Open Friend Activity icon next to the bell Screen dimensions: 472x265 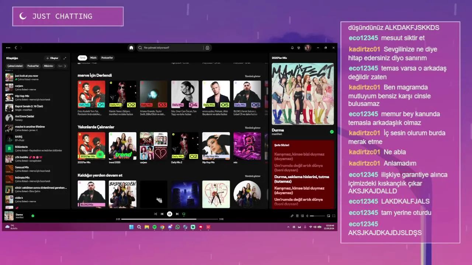click(299, 48)
